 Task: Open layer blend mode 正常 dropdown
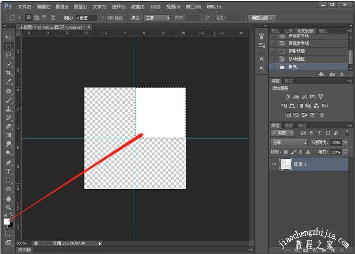tap(289, 143)
